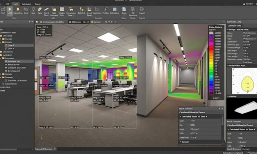Close the project tree panel
257x154 pixels.
click(32, 22)
